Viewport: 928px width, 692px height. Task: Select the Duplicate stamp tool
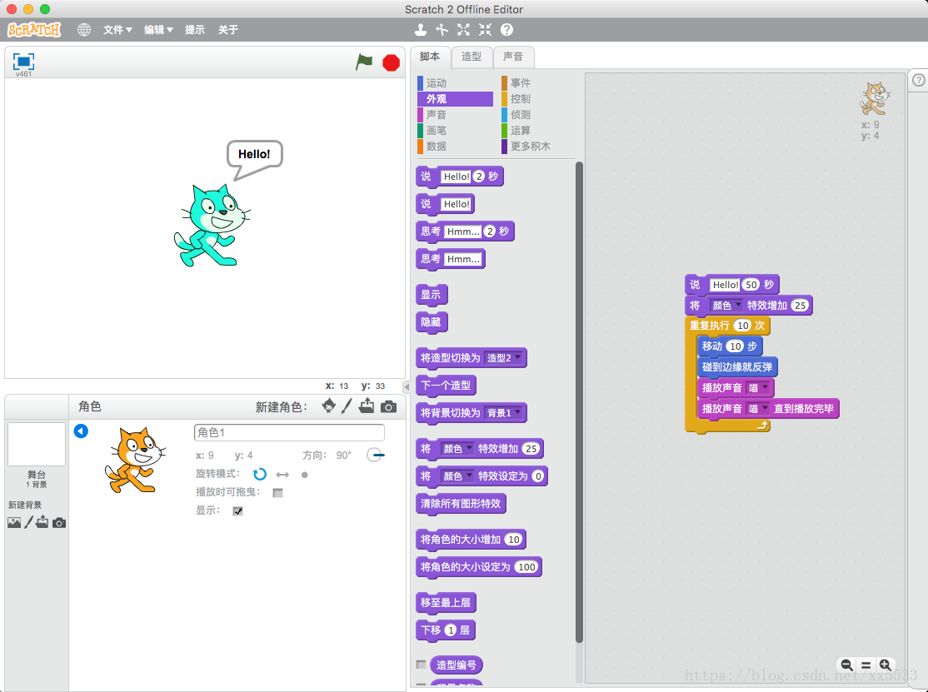tap(420, 30)
